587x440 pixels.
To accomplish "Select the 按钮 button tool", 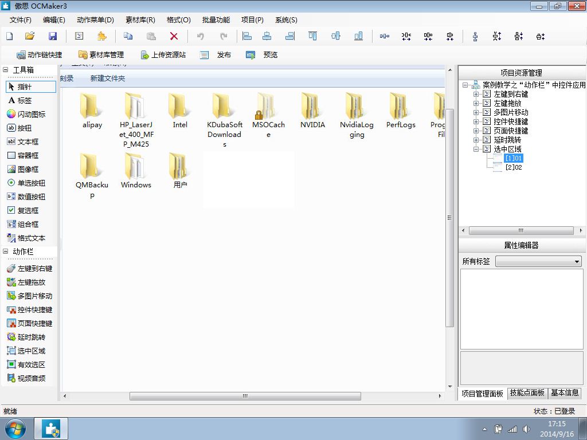I will click(19, 128).
